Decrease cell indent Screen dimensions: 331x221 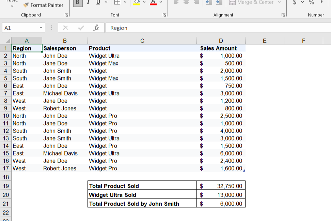[x=209, y=2]
